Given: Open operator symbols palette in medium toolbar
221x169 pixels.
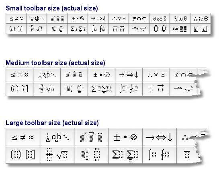Looking at the screenshot, I should (x=102, y=75).
